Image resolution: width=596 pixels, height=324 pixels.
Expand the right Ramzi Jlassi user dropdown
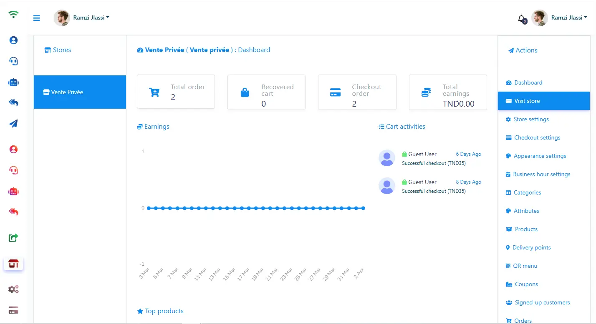569,18
